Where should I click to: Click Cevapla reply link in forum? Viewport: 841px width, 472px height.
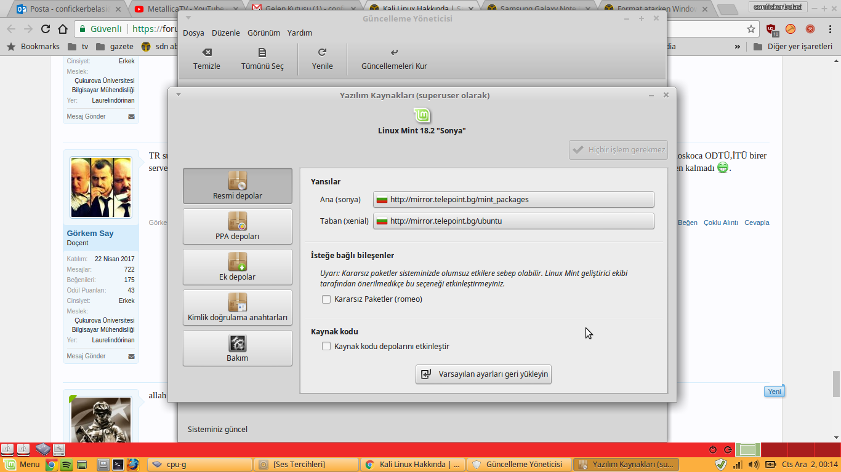757,222
